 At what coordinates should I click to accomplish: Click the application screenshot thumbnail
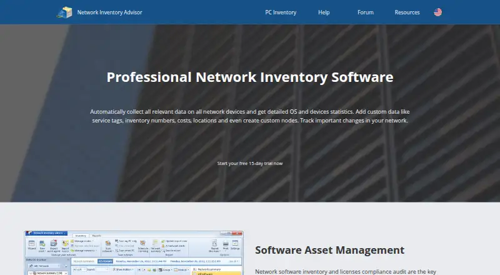(x=134, y=252)
